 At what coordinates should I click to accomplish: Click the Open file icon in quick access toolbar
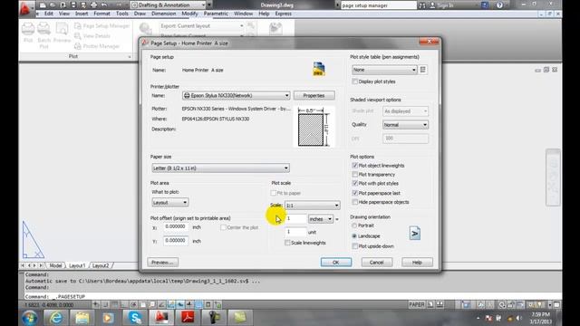pos(53,5)
